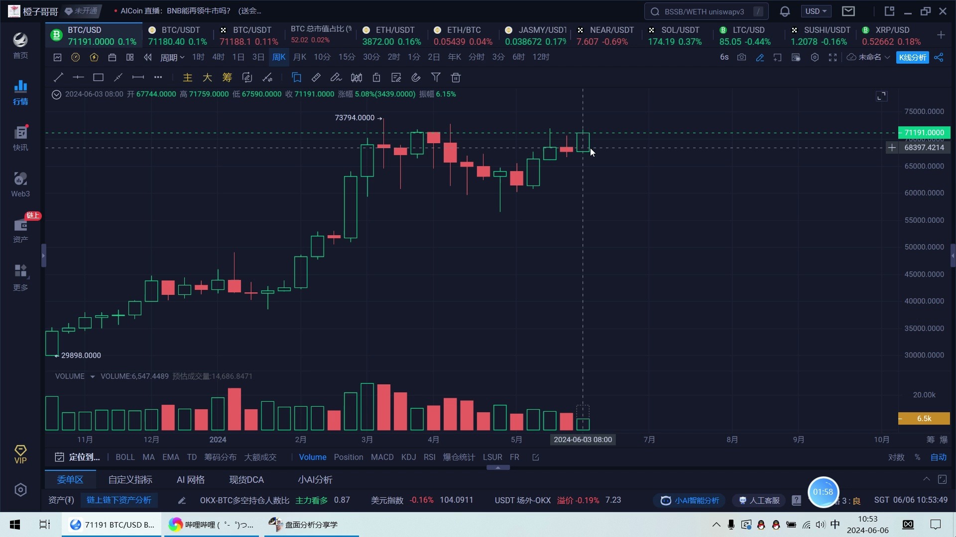
Task: Click the 小AI智能分析 button
Action: pos(690,500)
